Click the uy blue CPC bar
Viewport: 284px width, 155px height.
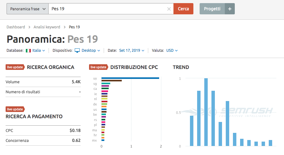(x=130, y=78)
